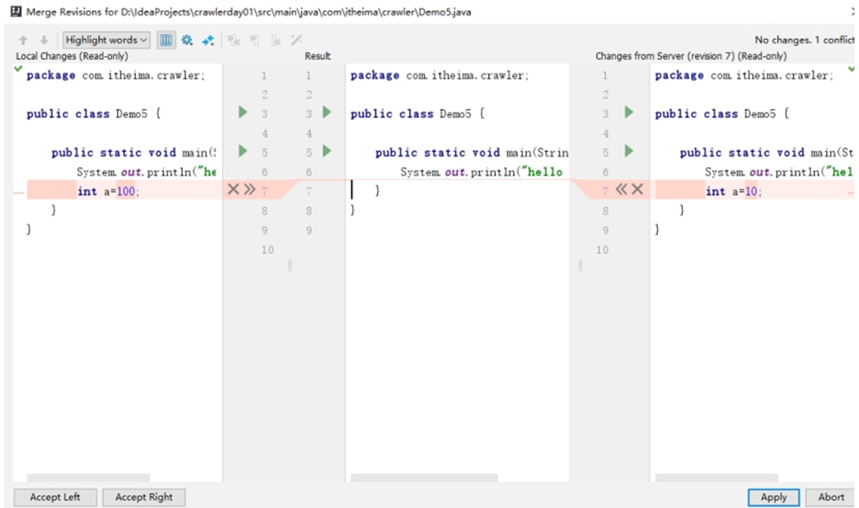Click 'No changes. 1 conflict' status text

pos(804,40)
